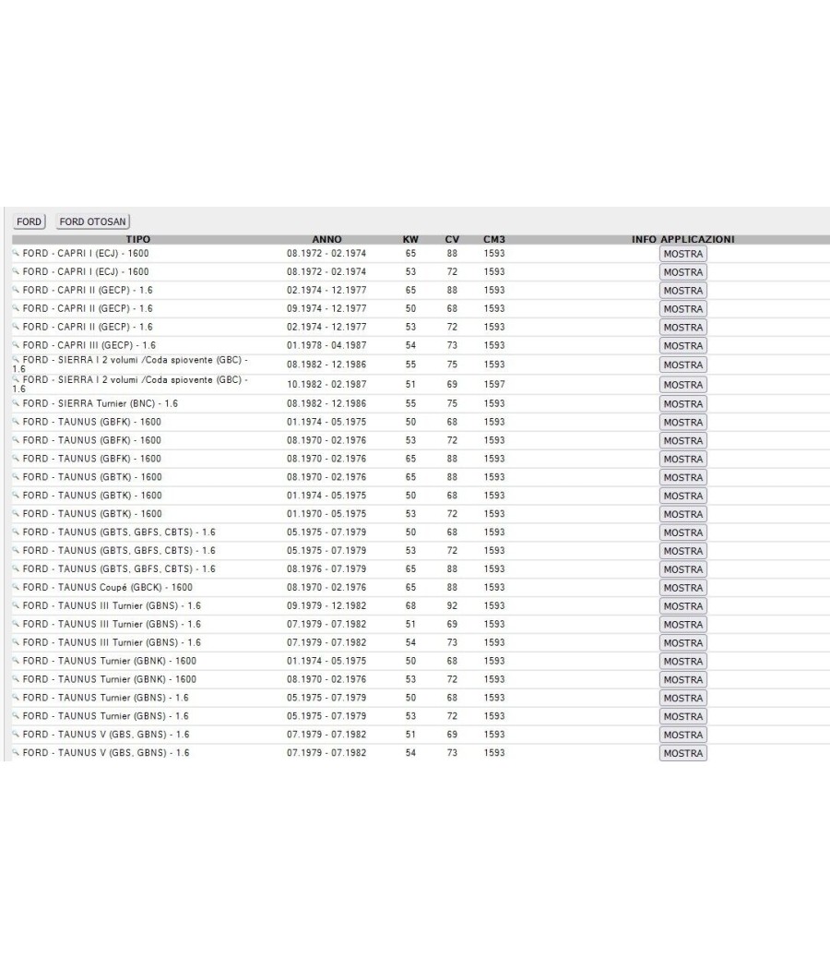Click magnifier icon for TAUNUS III Turnier 68 kW row
Image resolution: width=830 pixels, height=969 pixels.
click(x=16, y=605)
